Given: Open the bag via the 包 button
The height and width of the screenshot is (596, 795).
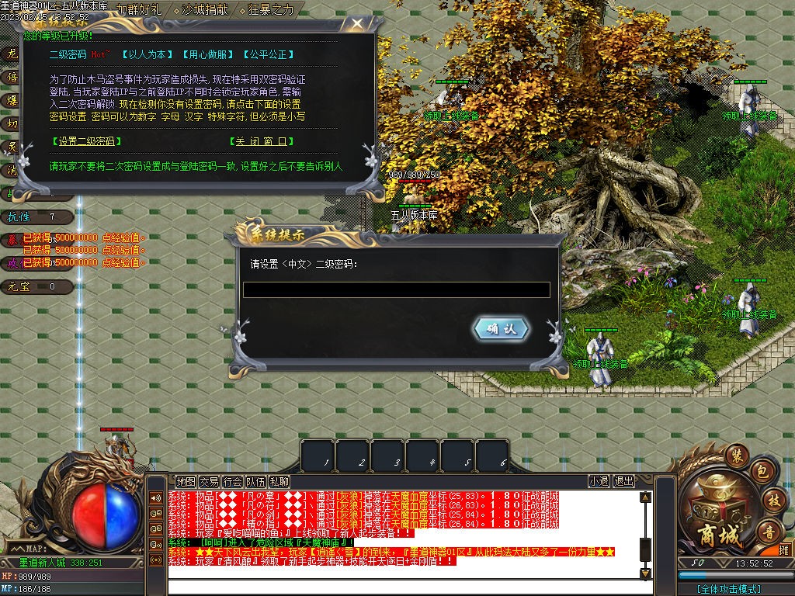Looking at the screenshot, I should click(x=762, y=472).
